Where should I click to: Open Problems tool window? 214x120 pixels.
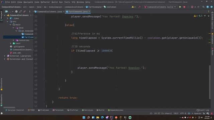[43, 110]
